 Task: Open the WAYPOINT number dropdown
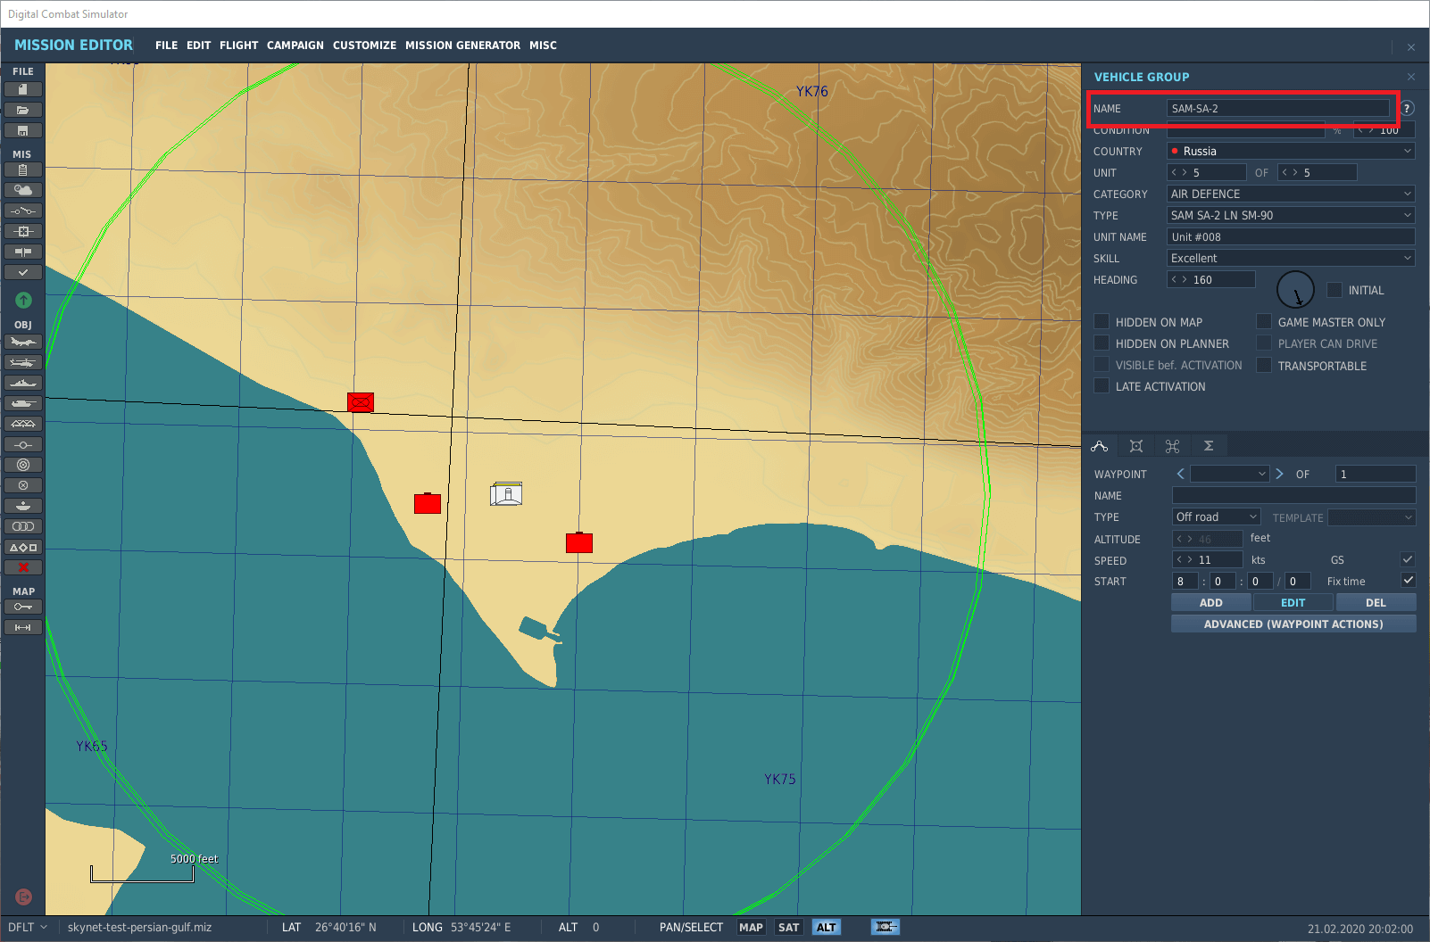[1230, 474]
